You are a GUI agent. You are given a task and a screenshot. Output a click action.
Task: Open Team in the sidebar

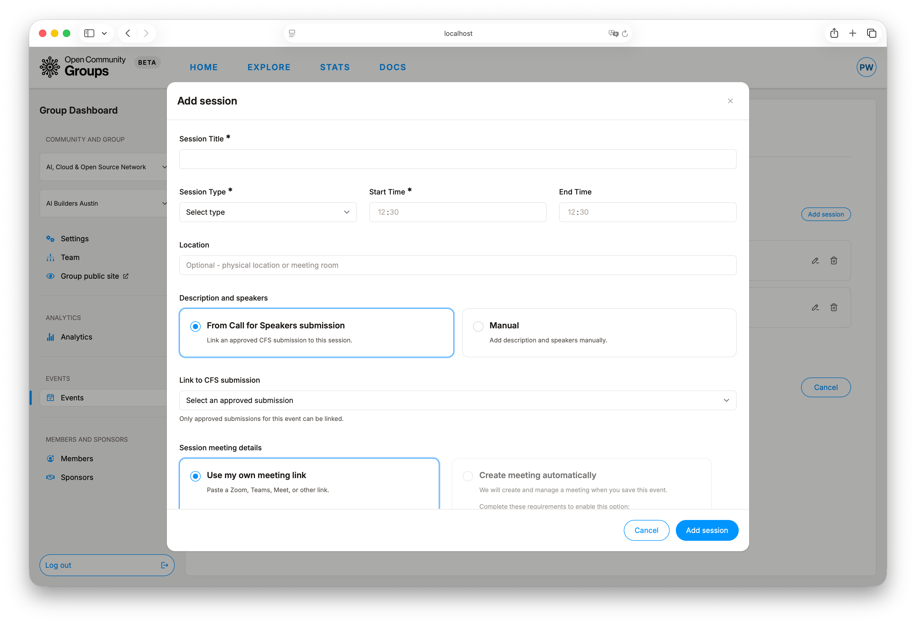70,257
